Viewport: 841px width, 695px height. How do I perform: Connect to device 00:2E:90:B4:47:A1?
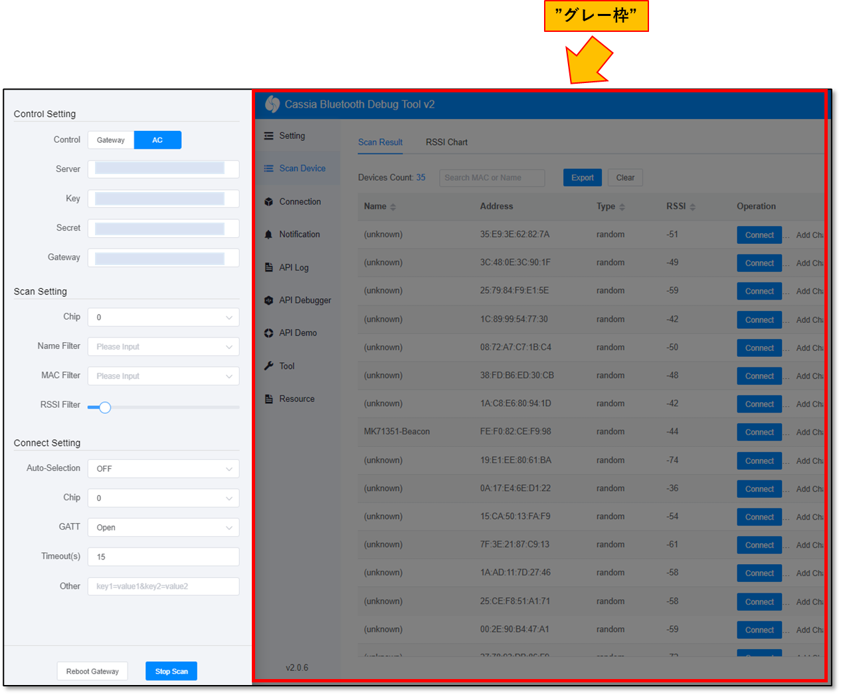click(759, 630)
